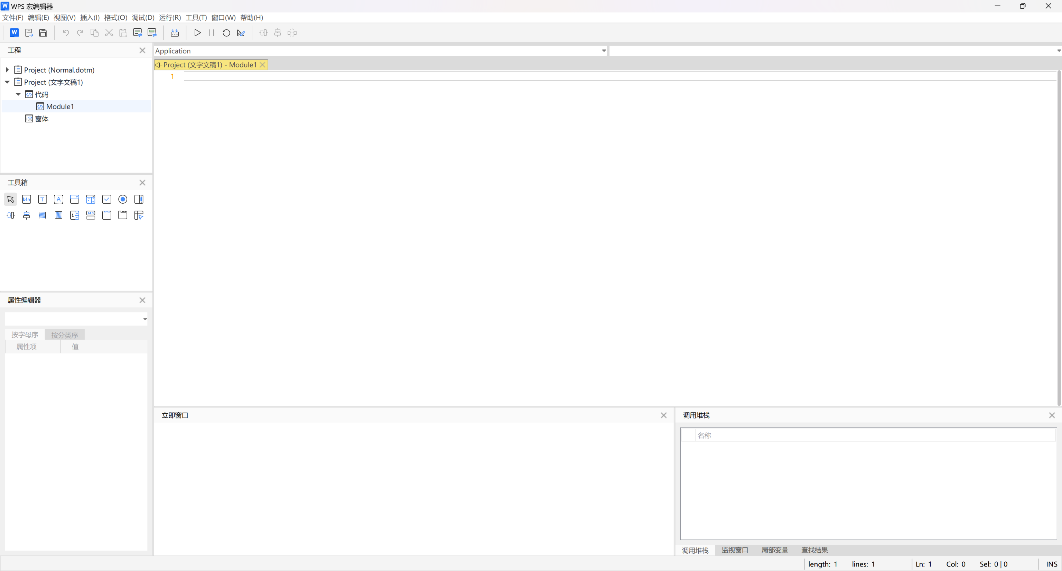1062x571 pixels.
Task: Select the TextBox control in toolbox
Action: pyautogui.click(x=43, y=199)
